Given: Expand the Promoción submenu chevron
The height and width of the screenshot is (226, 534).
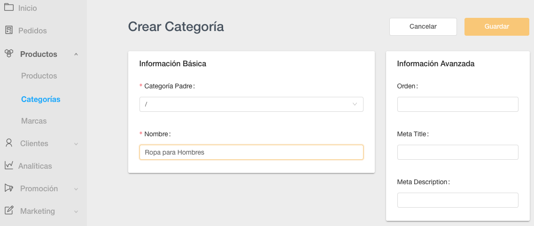Looking at the screenshot, I should coord(76,189).
